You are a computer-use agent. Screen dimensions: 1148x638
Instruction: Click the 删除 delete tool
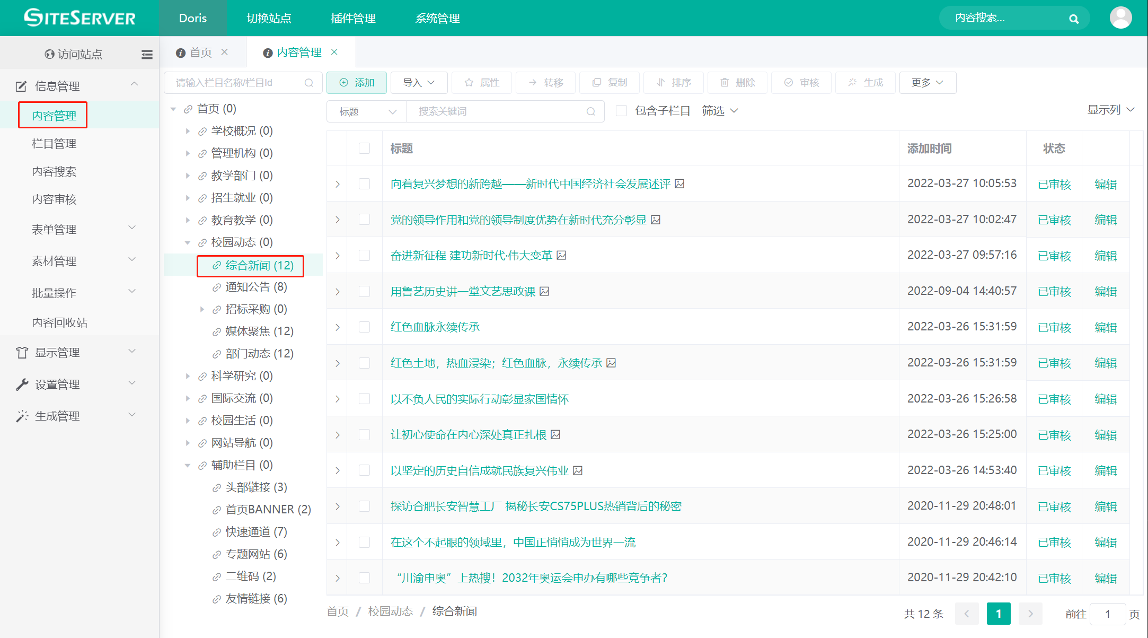[x=737, y=82]
